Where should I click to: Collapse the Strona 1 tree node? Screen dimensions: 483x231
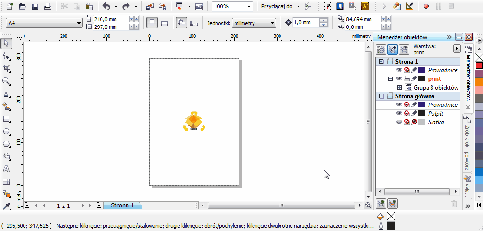coord(381,61)
